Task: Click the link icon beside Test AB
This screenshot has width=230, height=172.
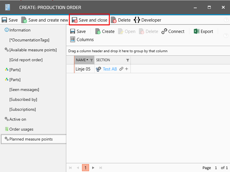Action: pyautogui.click(x=121, y=69)
